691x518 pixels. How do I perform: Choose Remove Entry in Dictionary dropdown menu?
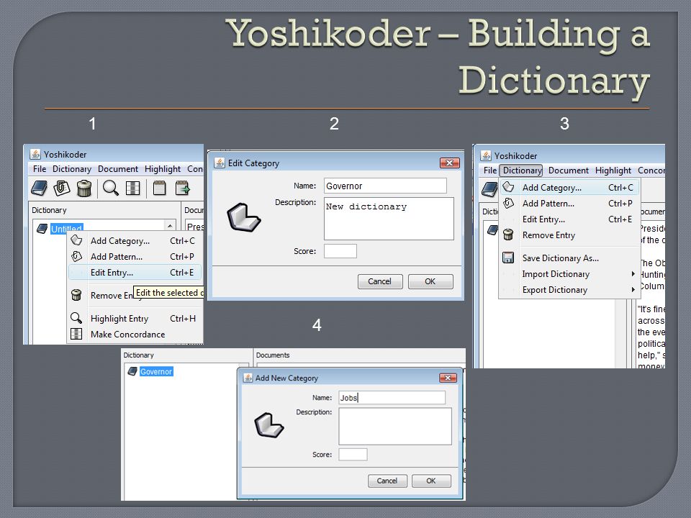[569, 235]
